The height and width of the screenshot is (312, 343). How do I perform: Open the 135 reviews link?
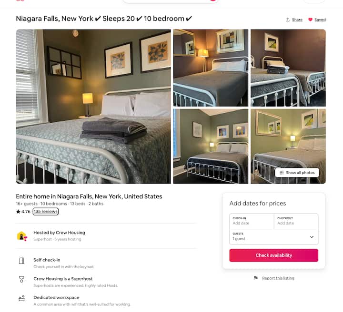click(x=46, y=211)
